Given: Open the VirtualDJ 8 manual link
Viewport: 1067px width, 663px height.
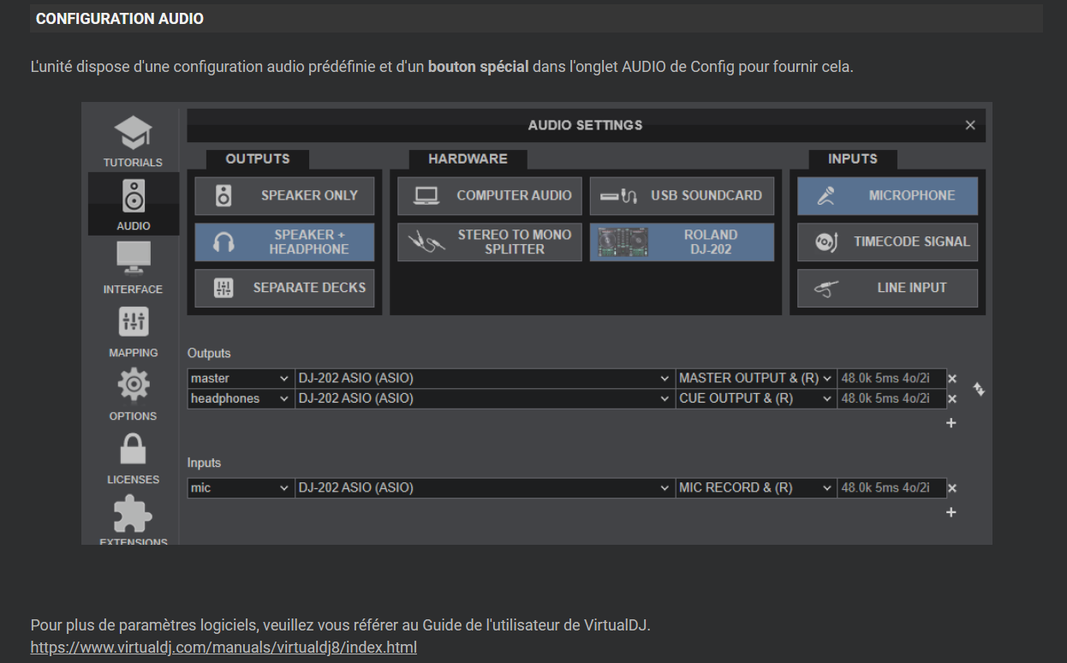Looking at the screenshot, I should 224,647.
